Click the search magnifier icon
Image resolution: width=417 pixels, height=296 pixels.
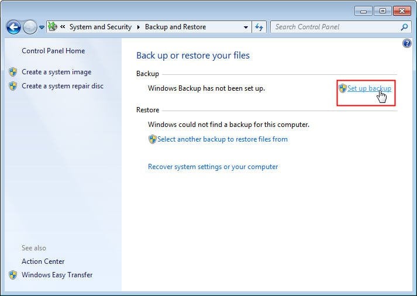click(404, 27)
